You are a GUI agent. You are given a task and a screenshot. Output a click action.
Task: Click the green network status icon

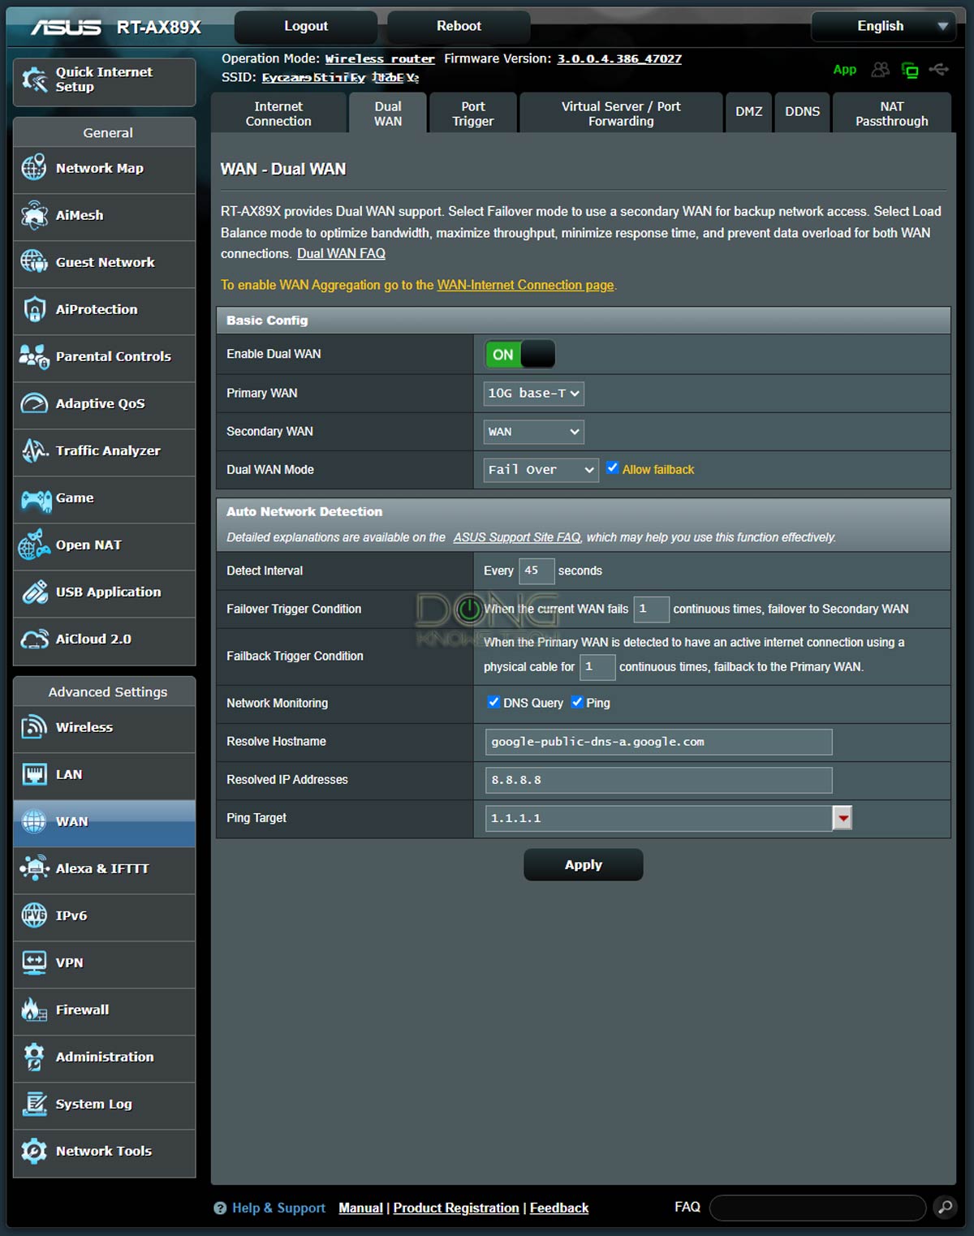(x=910, y=71)
